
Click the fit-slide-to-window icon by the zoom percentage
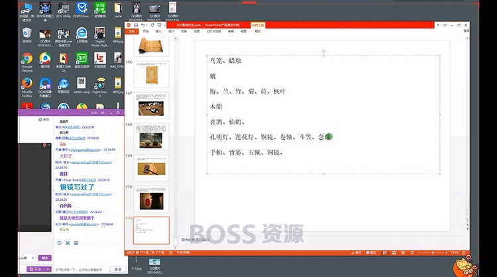(464, 253)
